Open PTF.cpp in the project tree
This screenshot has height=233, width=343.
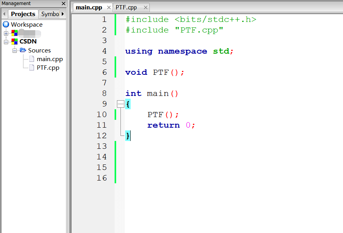click(x=48, y=68)
